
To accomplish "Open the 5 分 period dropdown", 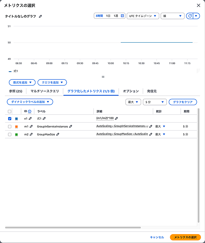I will click(x=154, y=102).
